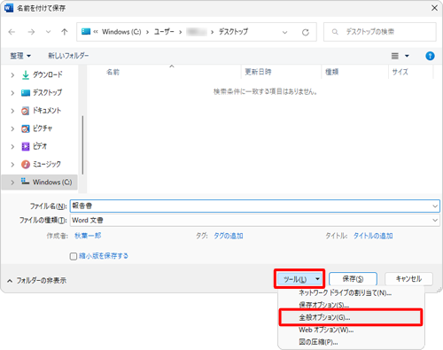The height and width of the screenshot is (350, 443).
Task: Click in the デスクトップの検索 search box
Action: 380,32
